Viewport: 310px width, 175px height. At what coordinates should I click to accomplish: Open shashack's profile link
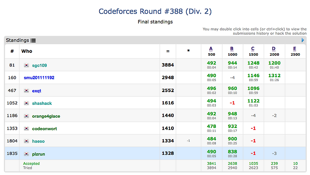point(42,103)
